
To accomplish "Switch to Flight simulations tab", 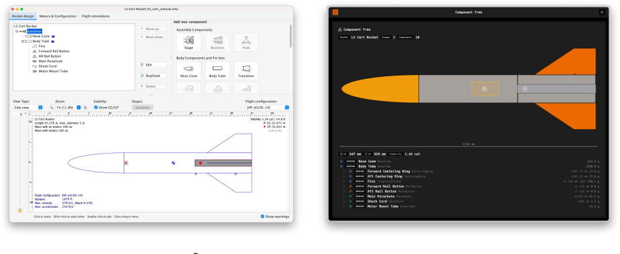I will click(x=95, y=16).
